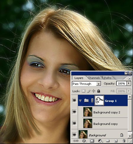Switch to the Channels tab
The image size is (133, 144).
coord(94,78)
